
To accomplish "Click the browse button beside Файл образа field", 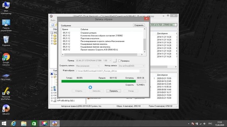I will coord(143,71).
